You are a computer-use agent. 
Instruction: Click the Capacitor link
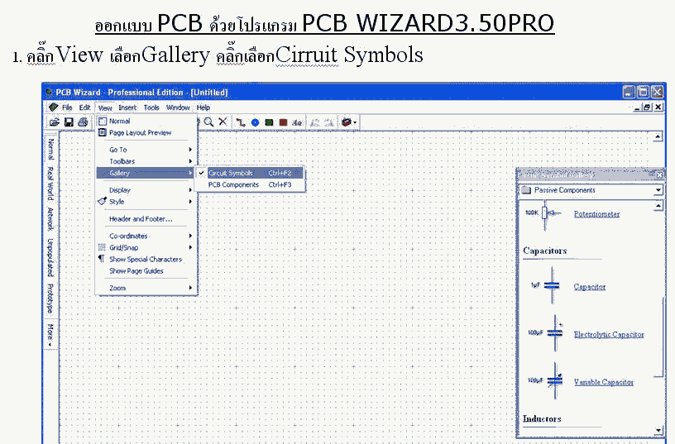(x=589, y=287)
